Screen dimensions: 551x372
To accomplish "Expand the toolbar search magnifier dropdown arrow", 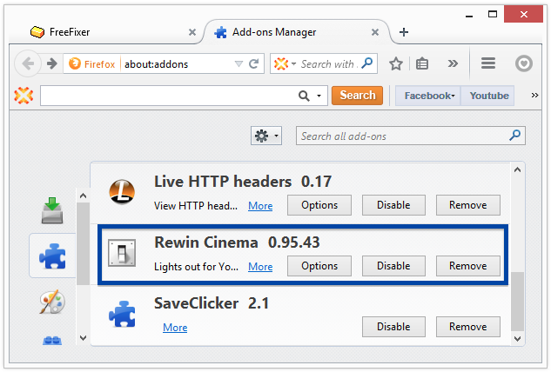I will coord(319,96).
